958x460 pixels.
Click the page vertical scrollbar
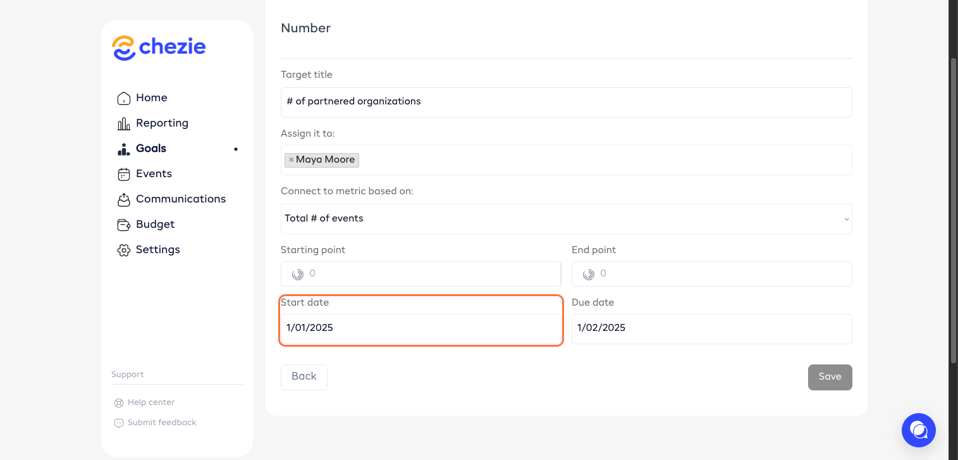click(x=954, y=209)
